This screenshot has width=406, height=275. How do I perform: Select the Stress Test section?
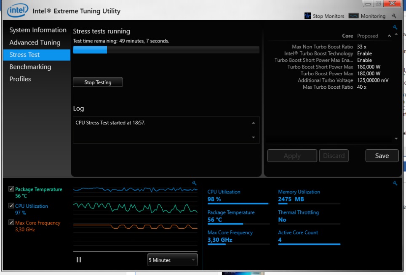click(37, 55)
